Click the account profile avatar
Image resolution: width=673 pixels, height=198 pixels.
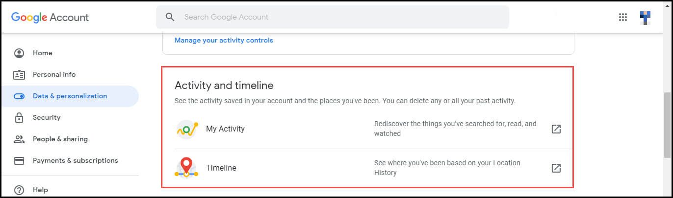646,18
